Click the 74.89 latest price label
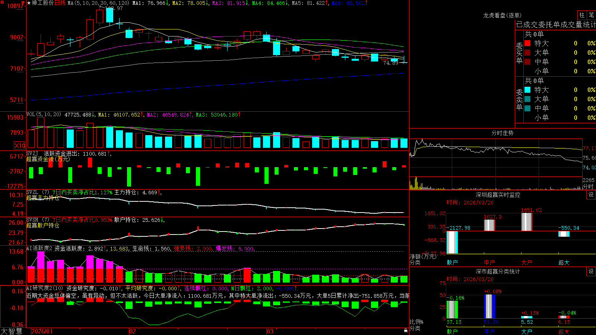The image size is (596, 335). point(391,63)
